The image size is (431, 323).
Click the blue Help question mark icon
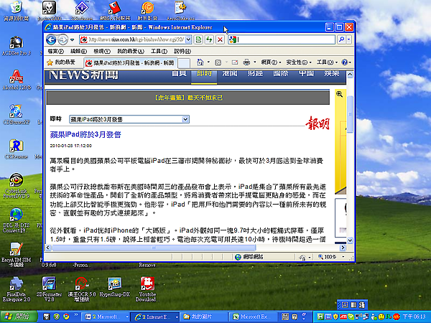point(344,62)
